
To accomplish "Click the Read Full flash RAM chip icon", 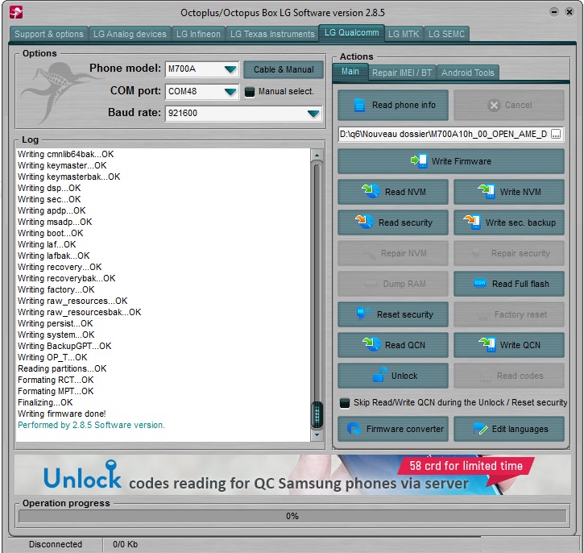I will [x=480, y=284].
